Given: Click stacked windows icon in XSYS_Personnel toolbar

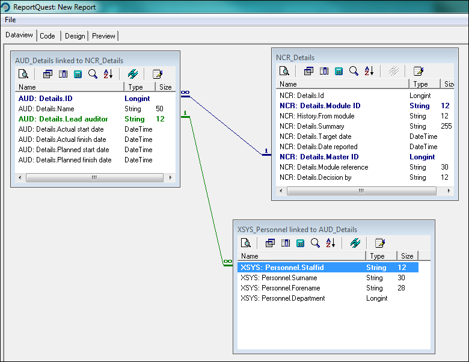Looking at the screenshot, I should point(270,243).
